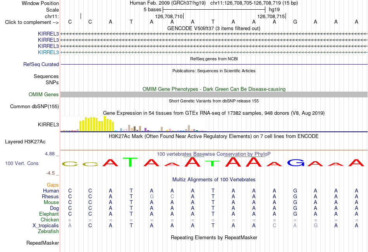Click the 'RefSeq genes from NCBI' title
The image size is (368, 252).
point(214,59)
